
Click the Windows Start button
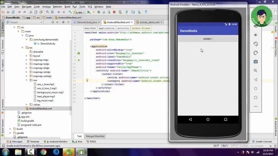tap(6, 152)
